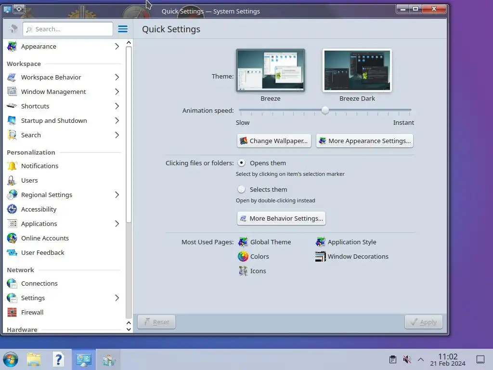The width and height of the screenshot is (493, 370).
Task: Click the Applications icon
Action: click(12, 224)
